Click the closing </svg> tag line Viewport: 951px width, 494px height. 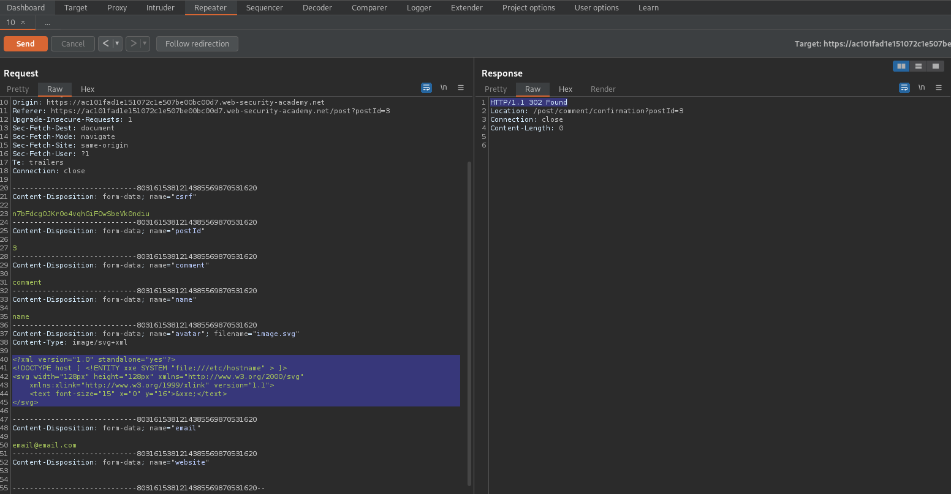click(x=25, y=402)
